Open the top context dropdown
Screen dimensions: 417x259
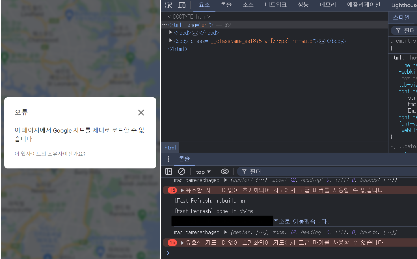tap(203, 172)
